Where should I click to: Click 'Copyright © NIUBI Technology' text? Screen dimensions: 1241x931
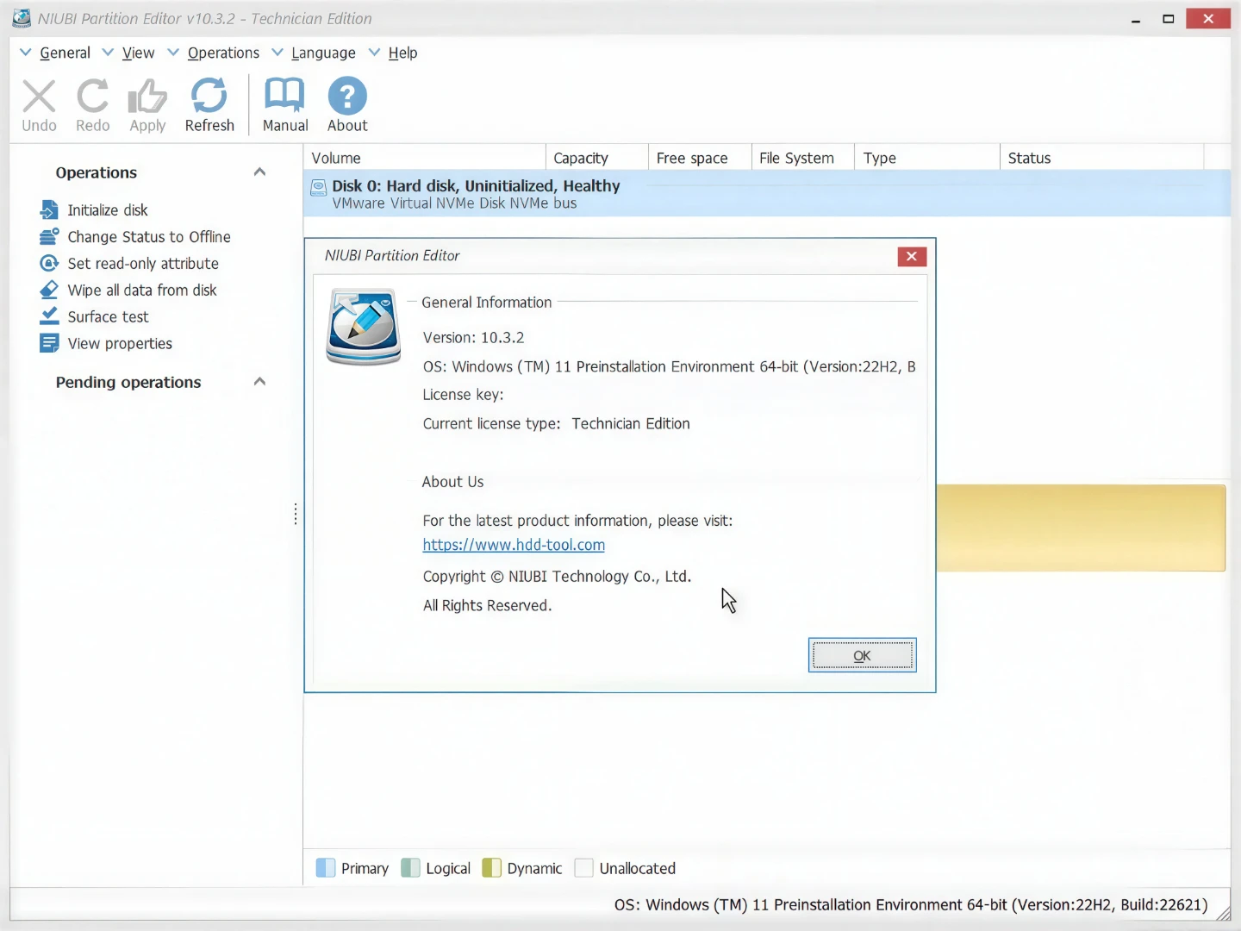[557, 576]
